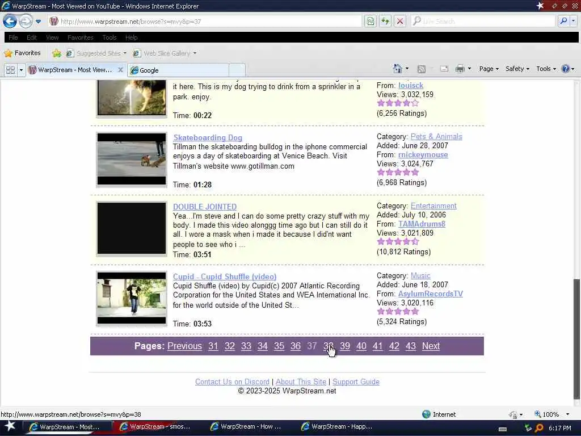Open the Edit menu
The width and height of the screenshot is (581, 436).
coord(32,37)
